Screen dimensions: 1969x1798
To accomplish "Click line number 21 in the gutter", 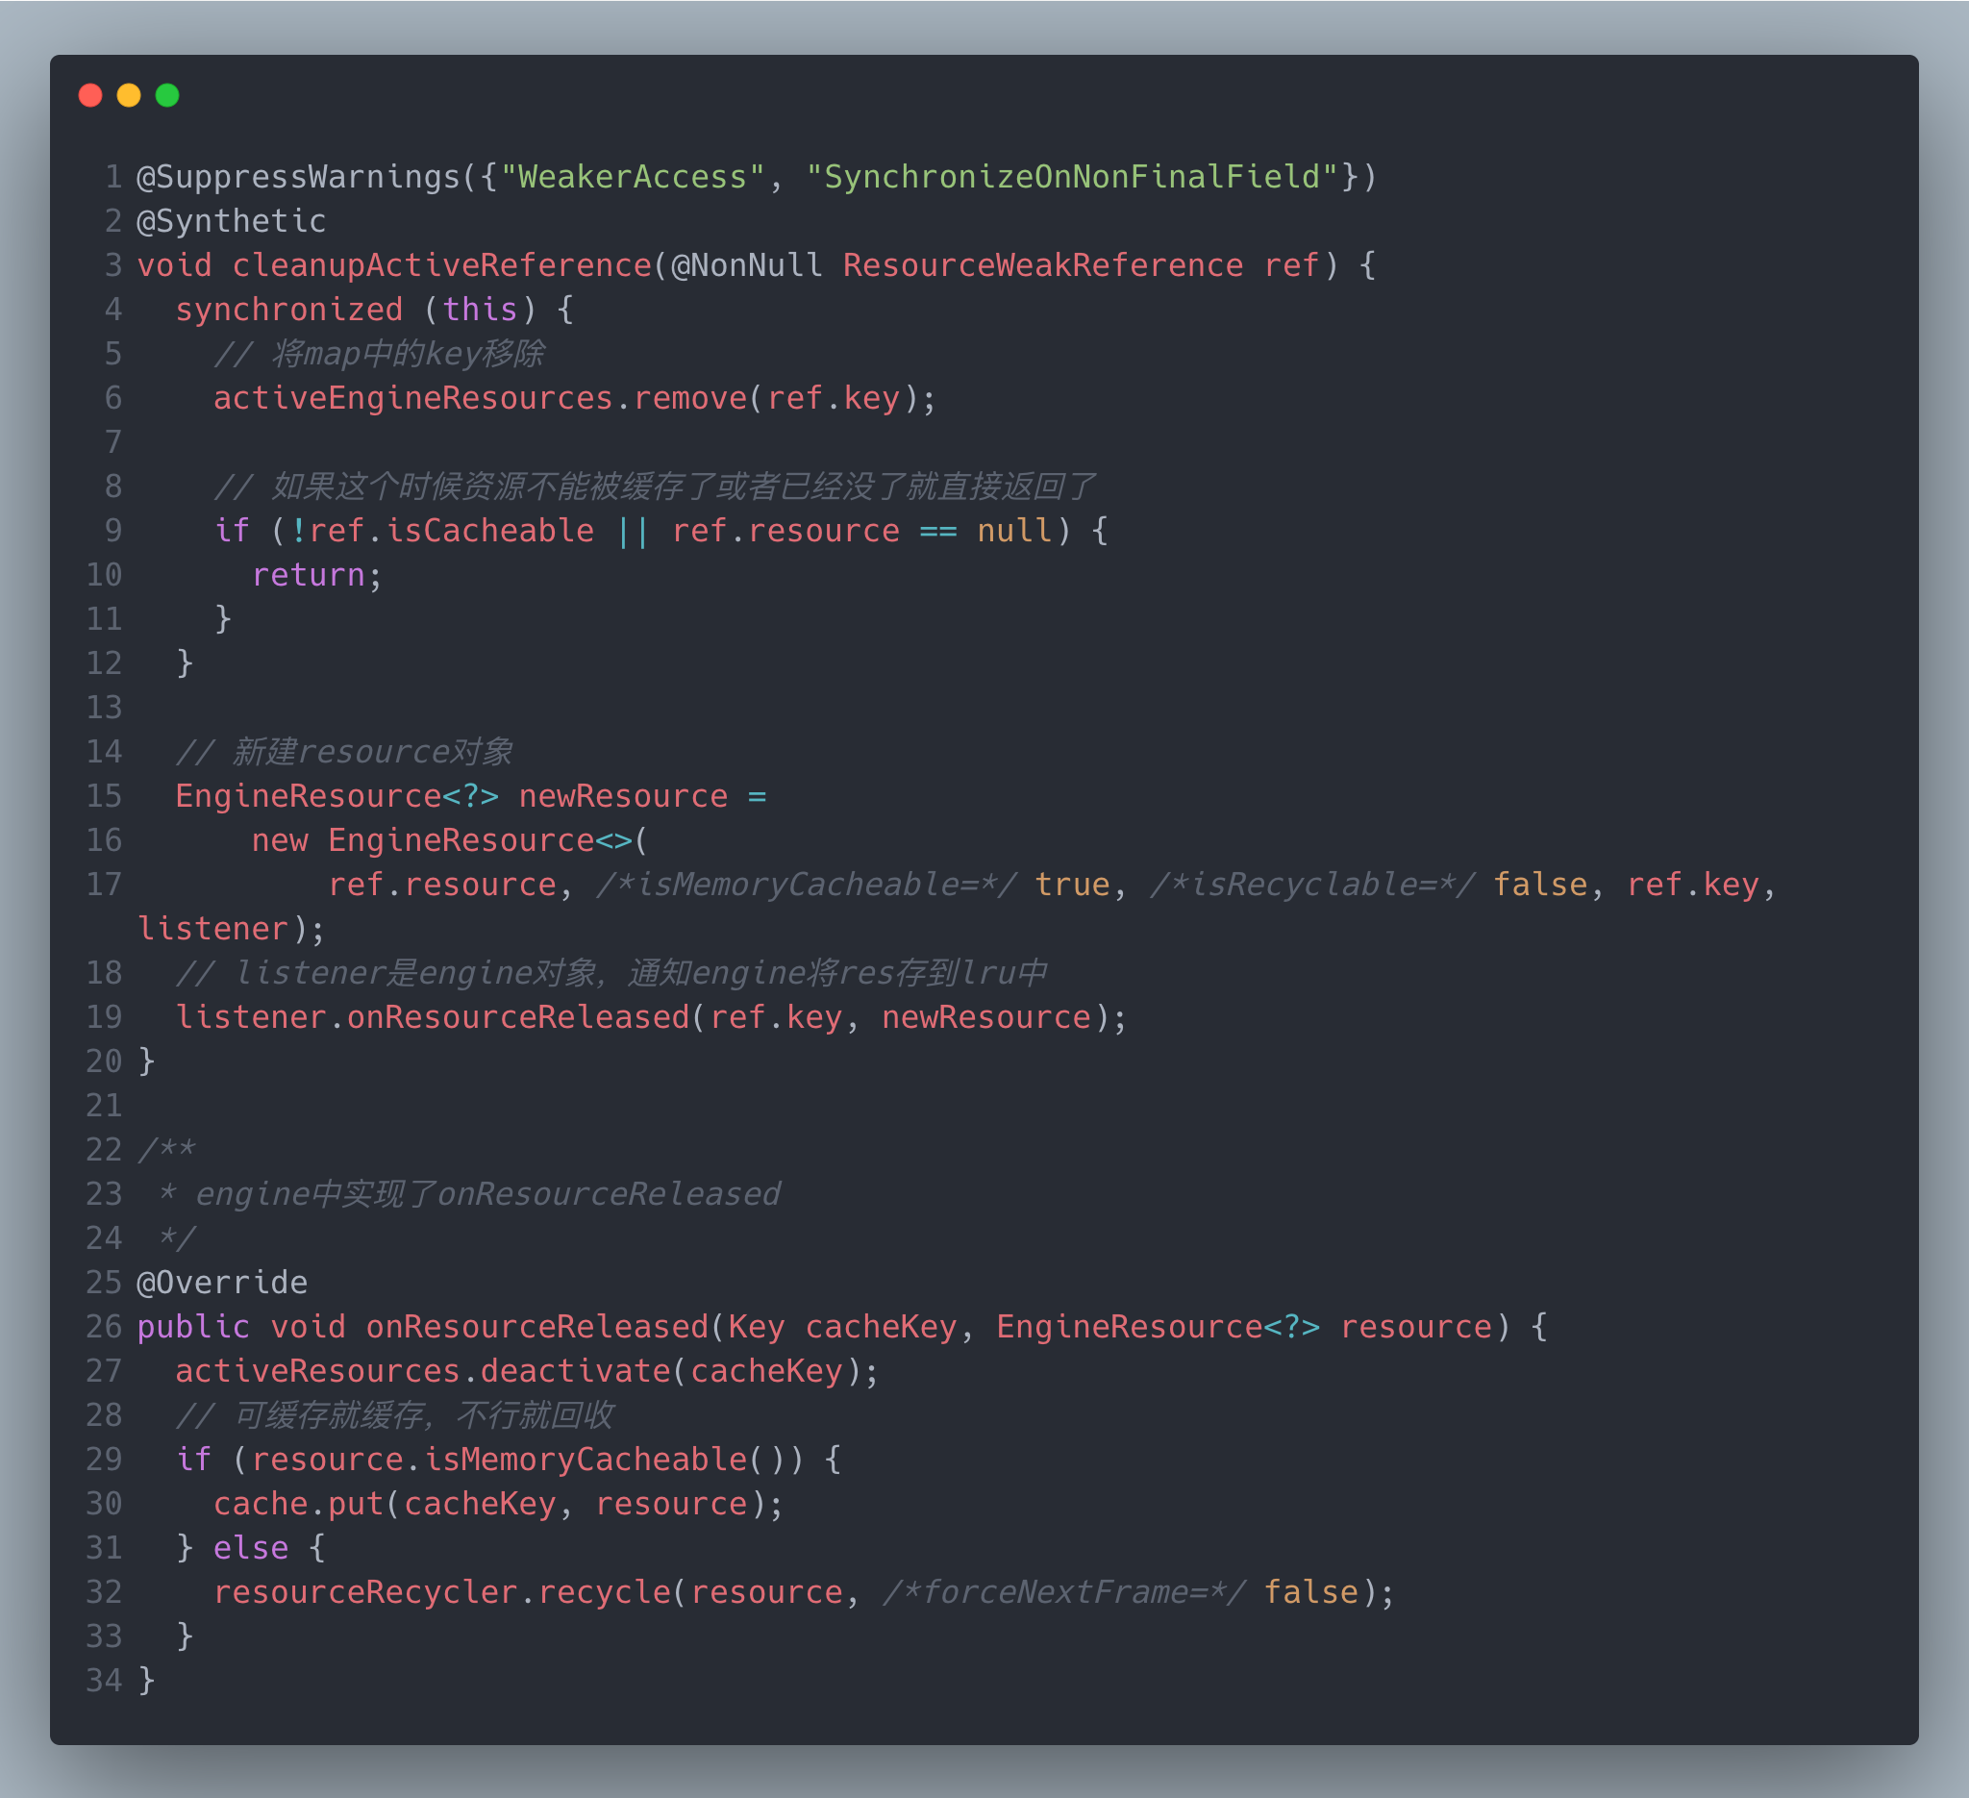I will 104,1106.
